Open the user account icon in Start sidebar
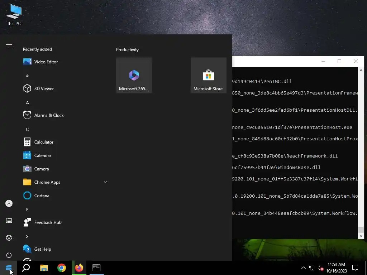Screen dimensions: 367x275 click(9, 203)
